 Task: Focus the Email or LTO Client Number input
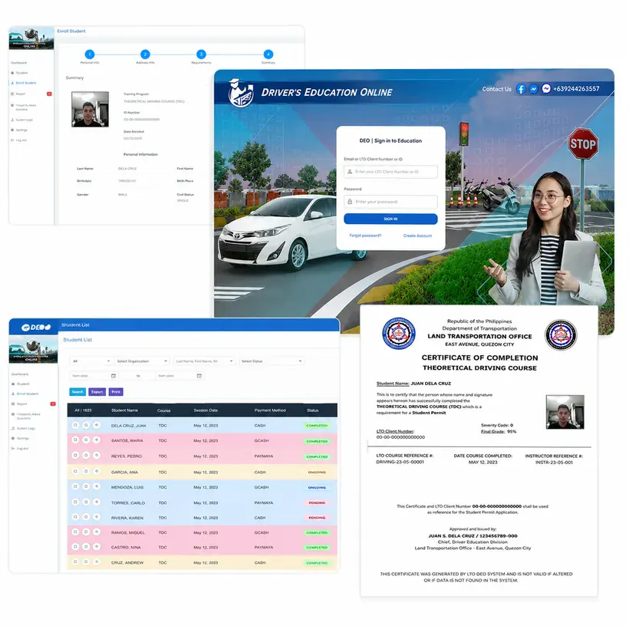coord(390,172)
